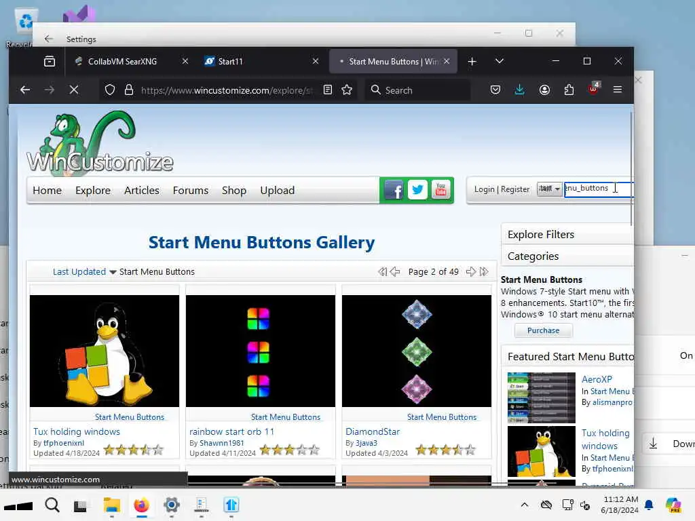
Task: Open the Firefox downloads panel
Action: pyautogui.click(x=520, y=90)
